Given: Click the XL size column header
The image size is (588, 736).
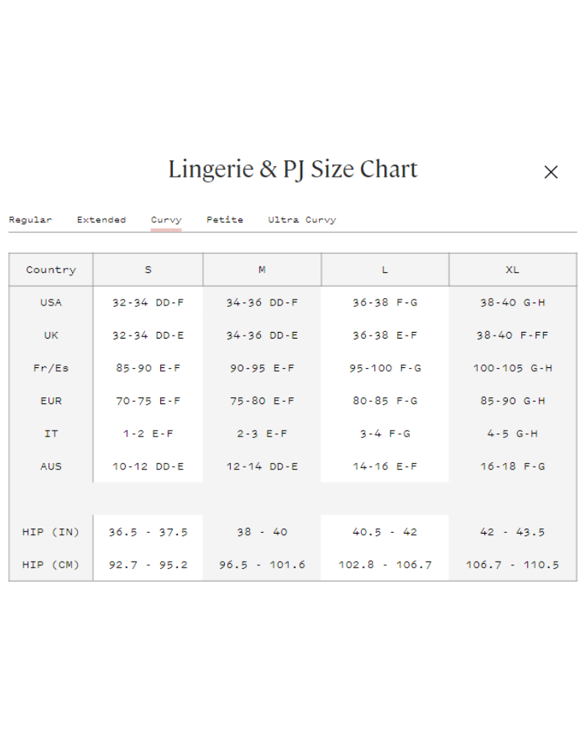Looking at the screenshot, I should pyautogui.click(x=512, y=270).
